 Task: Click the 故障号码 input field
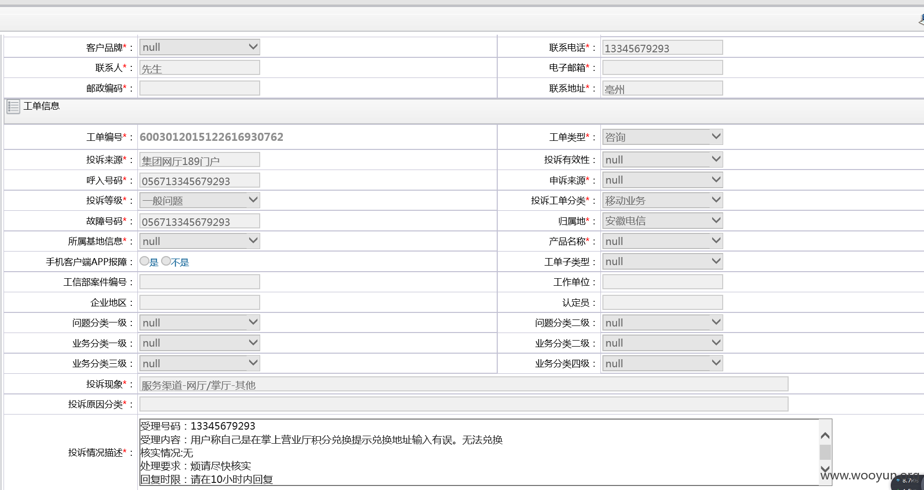tap(200, 221)
